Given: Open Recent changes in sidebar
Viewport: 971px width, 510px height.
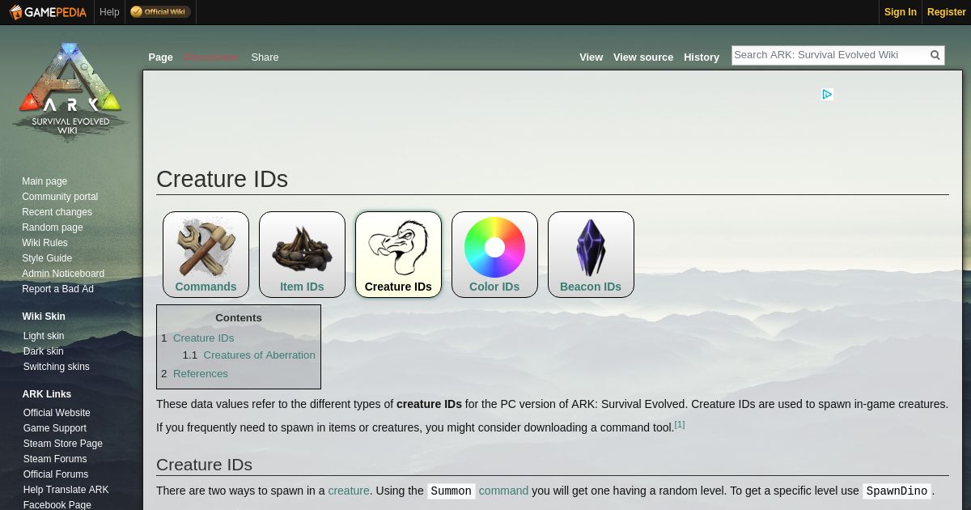Looking at the screenshot, I should [57, 212].
